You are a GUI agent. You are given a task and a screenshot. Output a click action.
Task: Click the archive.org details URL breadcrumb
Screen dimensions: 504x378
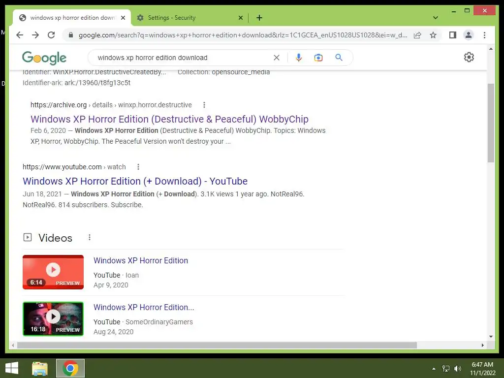[x=111, y=105]
